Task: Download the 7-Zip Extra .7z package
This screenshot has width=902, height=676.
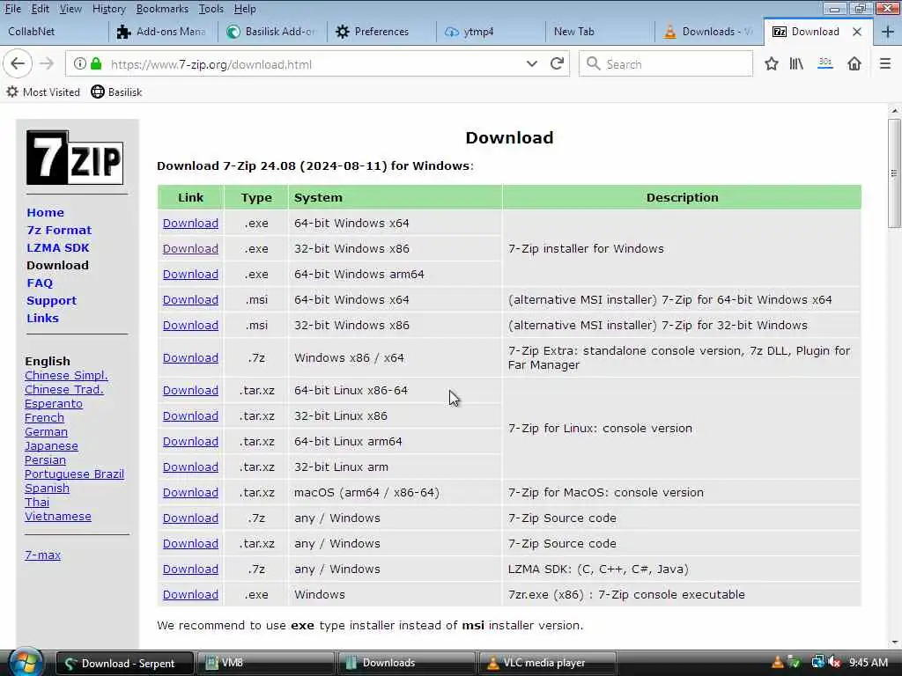Action: 190,357
